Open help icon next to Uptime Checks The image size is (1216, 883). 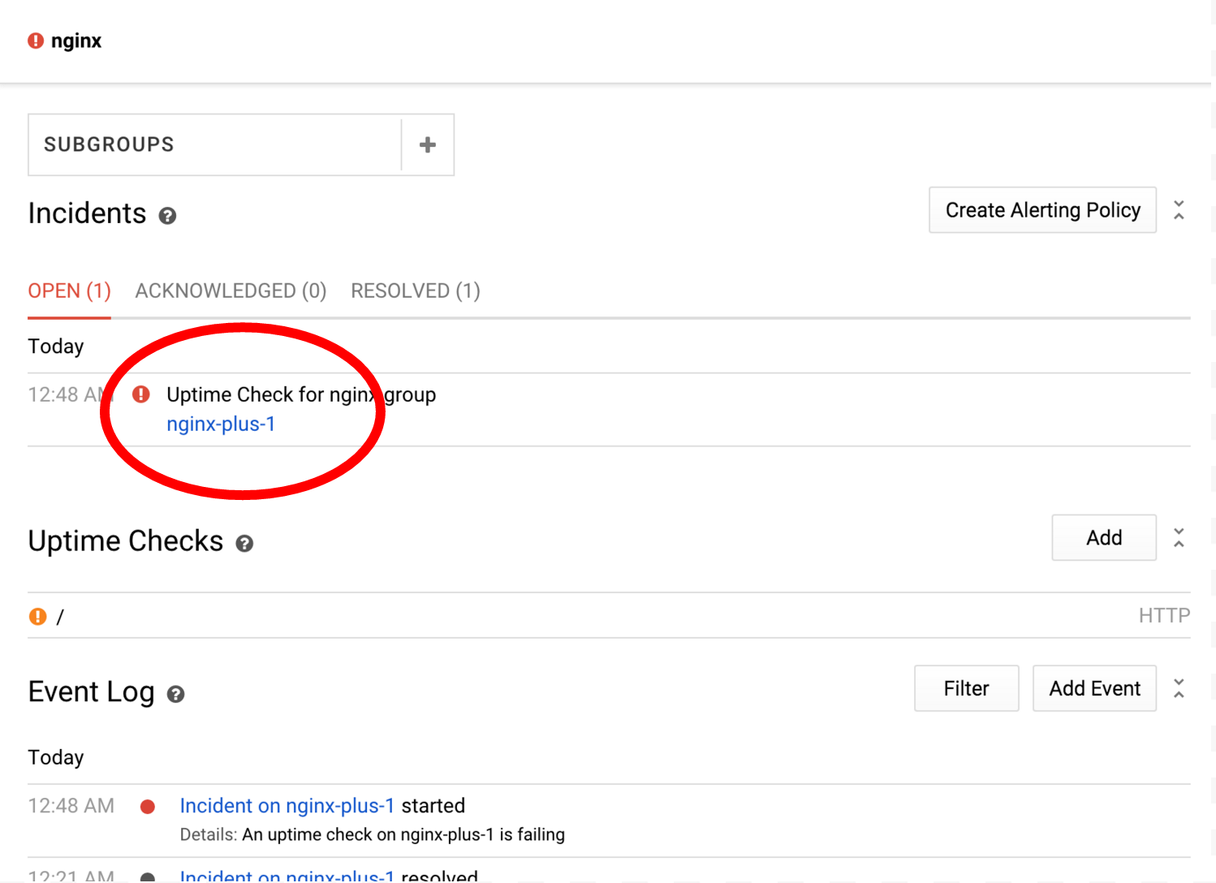tap(244, 544)
